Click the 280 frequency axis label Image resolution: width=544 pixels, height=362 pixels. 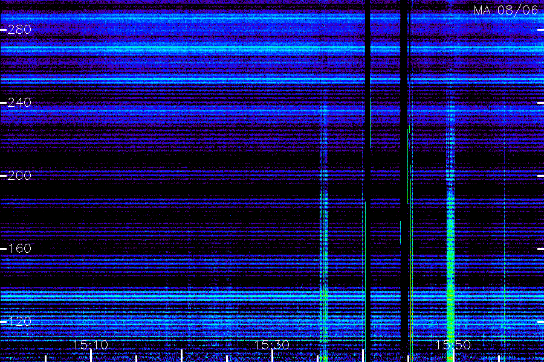19,30
